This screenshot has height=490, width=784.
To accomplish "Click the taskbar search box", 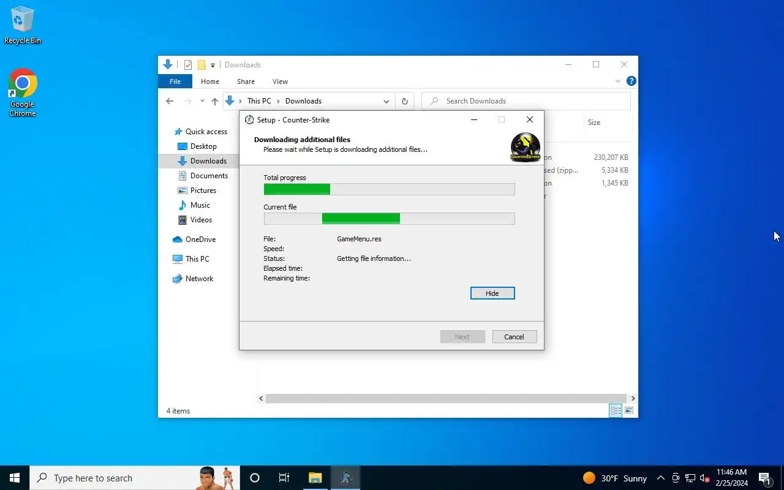I will pyautogui.click(x=135, y=478).
